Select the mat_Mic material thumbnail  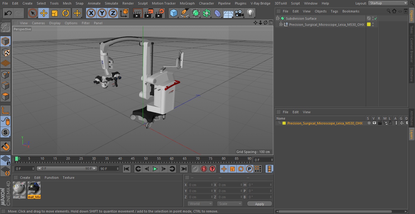[x=34, y=190]
